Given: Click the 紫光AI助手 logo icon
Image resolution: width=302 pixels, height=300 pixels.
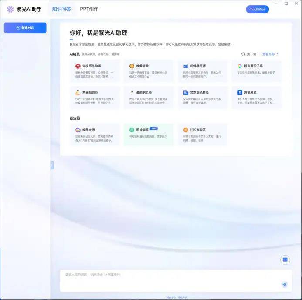Looking at the screenshot, I should tap(10, 9).
